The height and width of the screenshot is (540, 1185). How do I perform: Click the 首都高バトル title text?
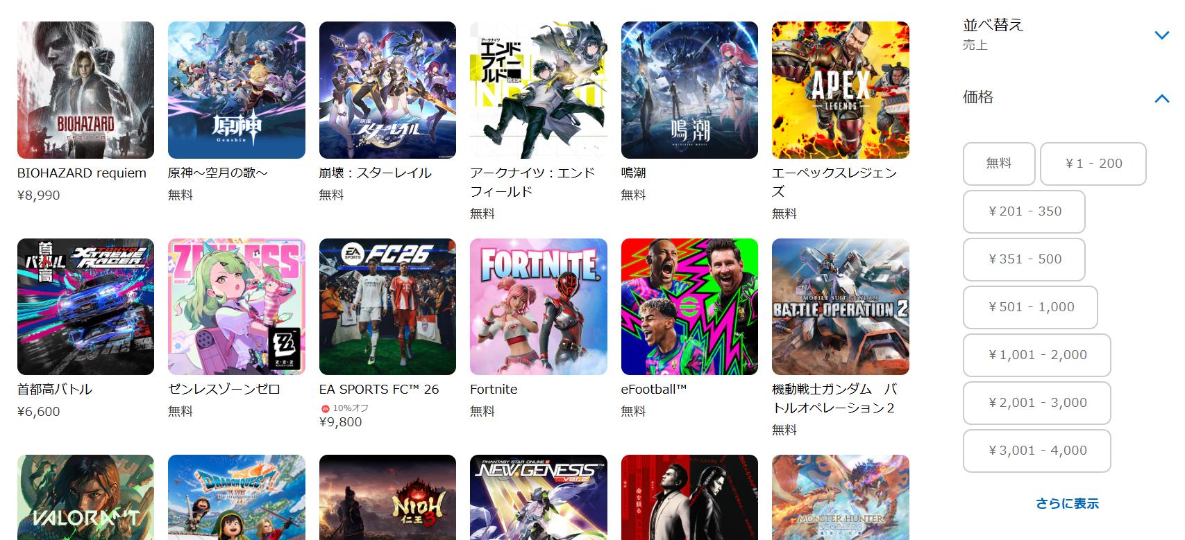coord(55,389)
